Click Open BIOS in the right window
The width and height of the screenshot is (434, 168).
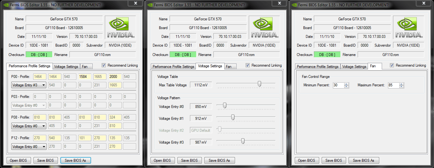[x=307, y=160]
